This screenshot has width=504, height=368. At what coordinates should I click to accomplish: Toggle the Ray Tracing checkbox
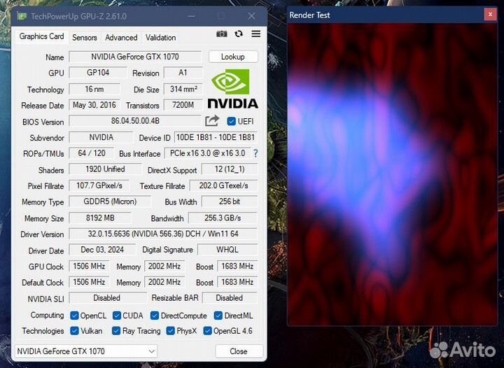[116, 331]
